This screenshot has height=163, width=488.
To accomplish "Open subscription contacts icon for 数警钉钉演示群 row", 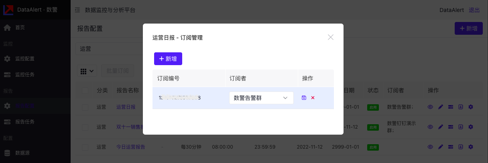I will click(x=461, y=127).
